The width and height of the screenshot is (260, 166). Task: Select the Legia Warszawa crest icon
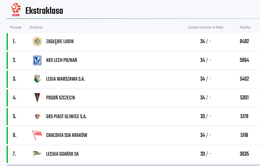(37, 79)
